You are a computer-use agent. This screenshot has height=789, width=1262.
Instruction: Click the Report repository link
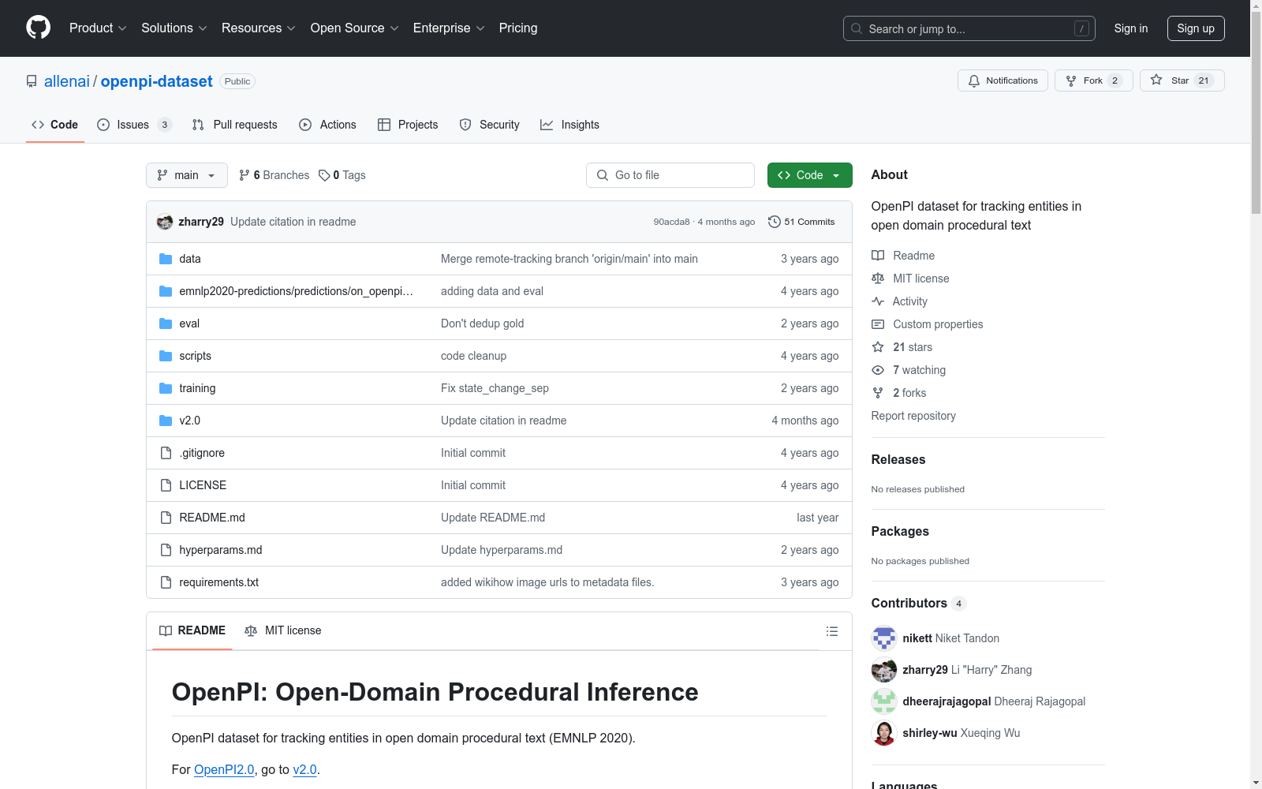pyautogui.click(x=913, y=416)
